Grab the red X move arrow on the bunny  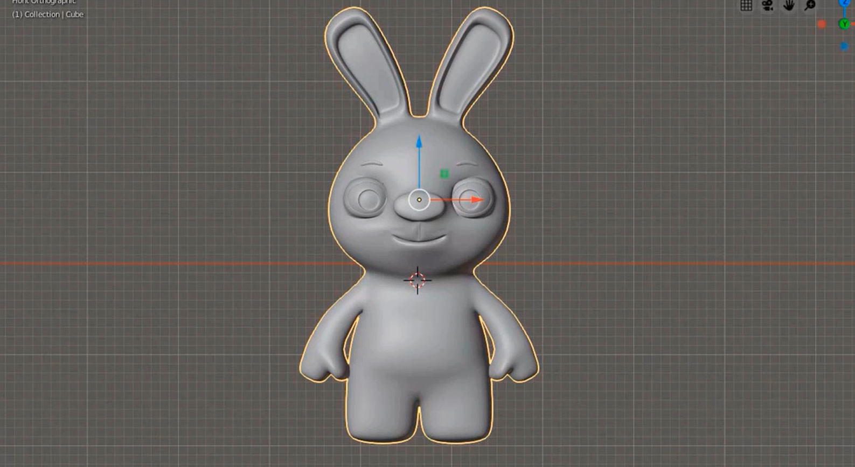coord(476,199)
